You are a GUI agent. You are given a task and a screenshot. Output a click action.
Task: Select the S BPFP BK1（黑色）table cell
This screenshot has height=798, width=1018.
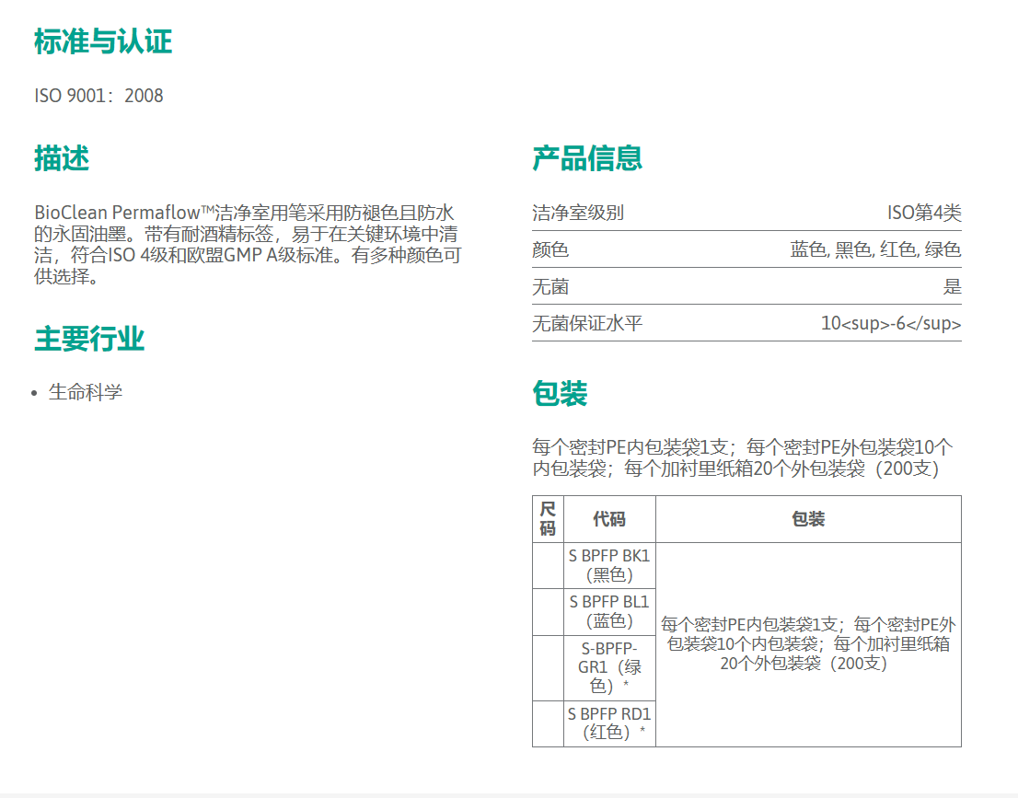point(609,565)
